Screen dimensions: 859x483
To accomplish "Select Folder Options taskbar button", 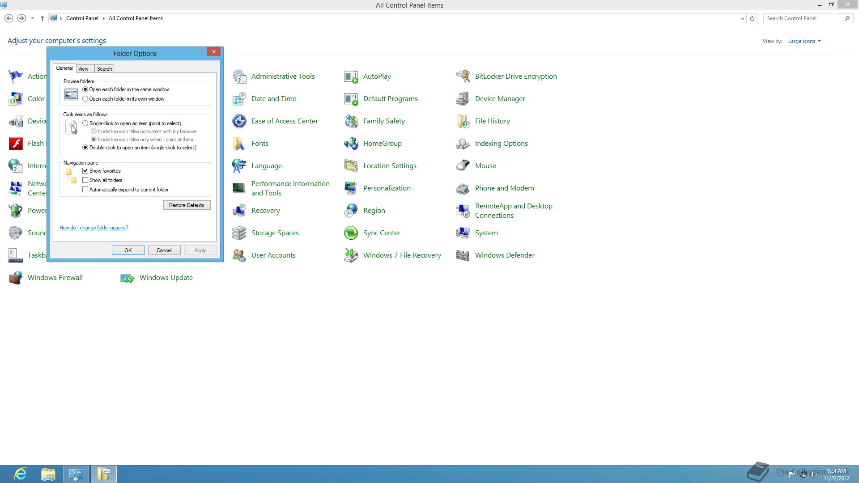I will (x=104, y=474).
